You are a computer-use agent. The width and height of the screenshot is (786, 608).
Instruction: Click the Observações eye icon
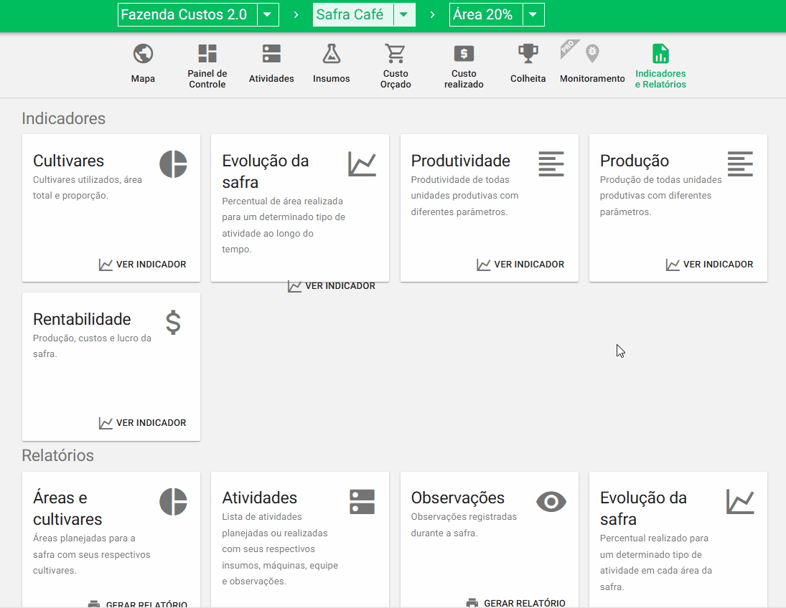(x=551, y=502)
